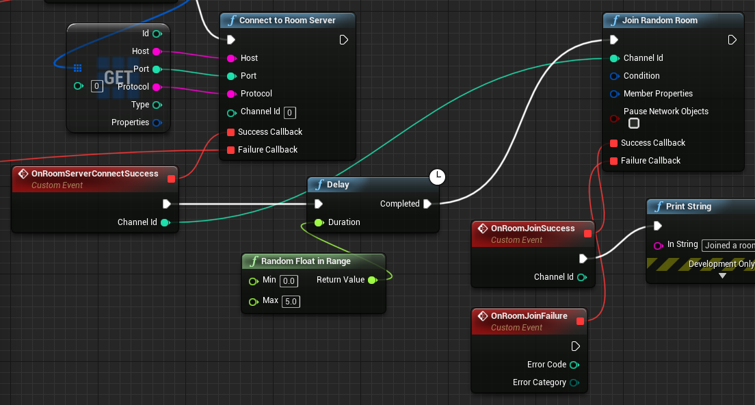Screen dimensions: 755x405
Task: Expand Print String advanced options arrow
Action: [722, 276]
